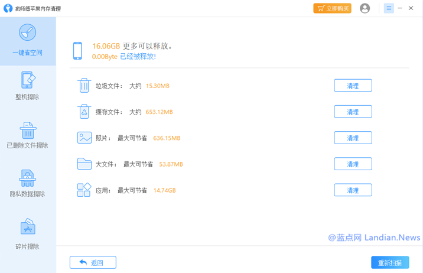Click the photos picture icon
The image size is (423, 273).
pos(84,138)
